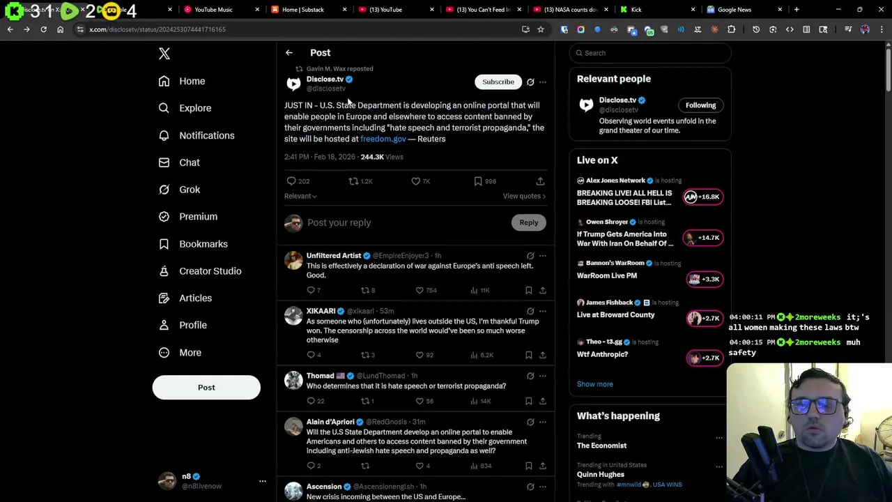The image size is (892, 502).
Task: Open the X logo home icon
Action: (x=164, y=54)
